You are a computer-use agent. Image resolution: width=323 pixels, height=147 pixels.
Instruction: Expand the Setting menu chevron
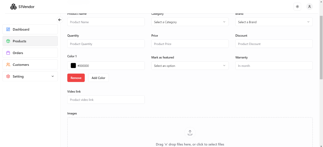pyautogui.click(x=53, y=76)
